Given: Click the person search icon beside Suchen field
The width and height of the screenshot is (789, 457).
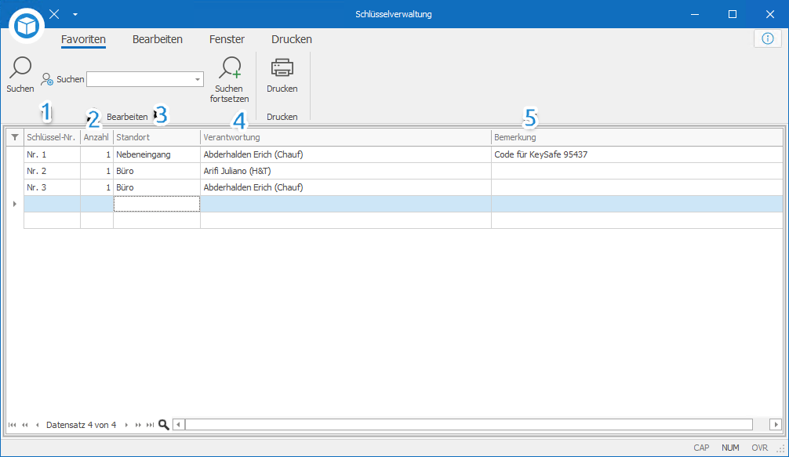Looking at the screenshot, I should [47, 79].
